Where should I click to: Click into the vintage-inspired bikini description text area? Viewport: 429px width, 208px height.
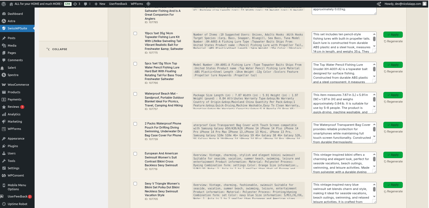[342, 163]
